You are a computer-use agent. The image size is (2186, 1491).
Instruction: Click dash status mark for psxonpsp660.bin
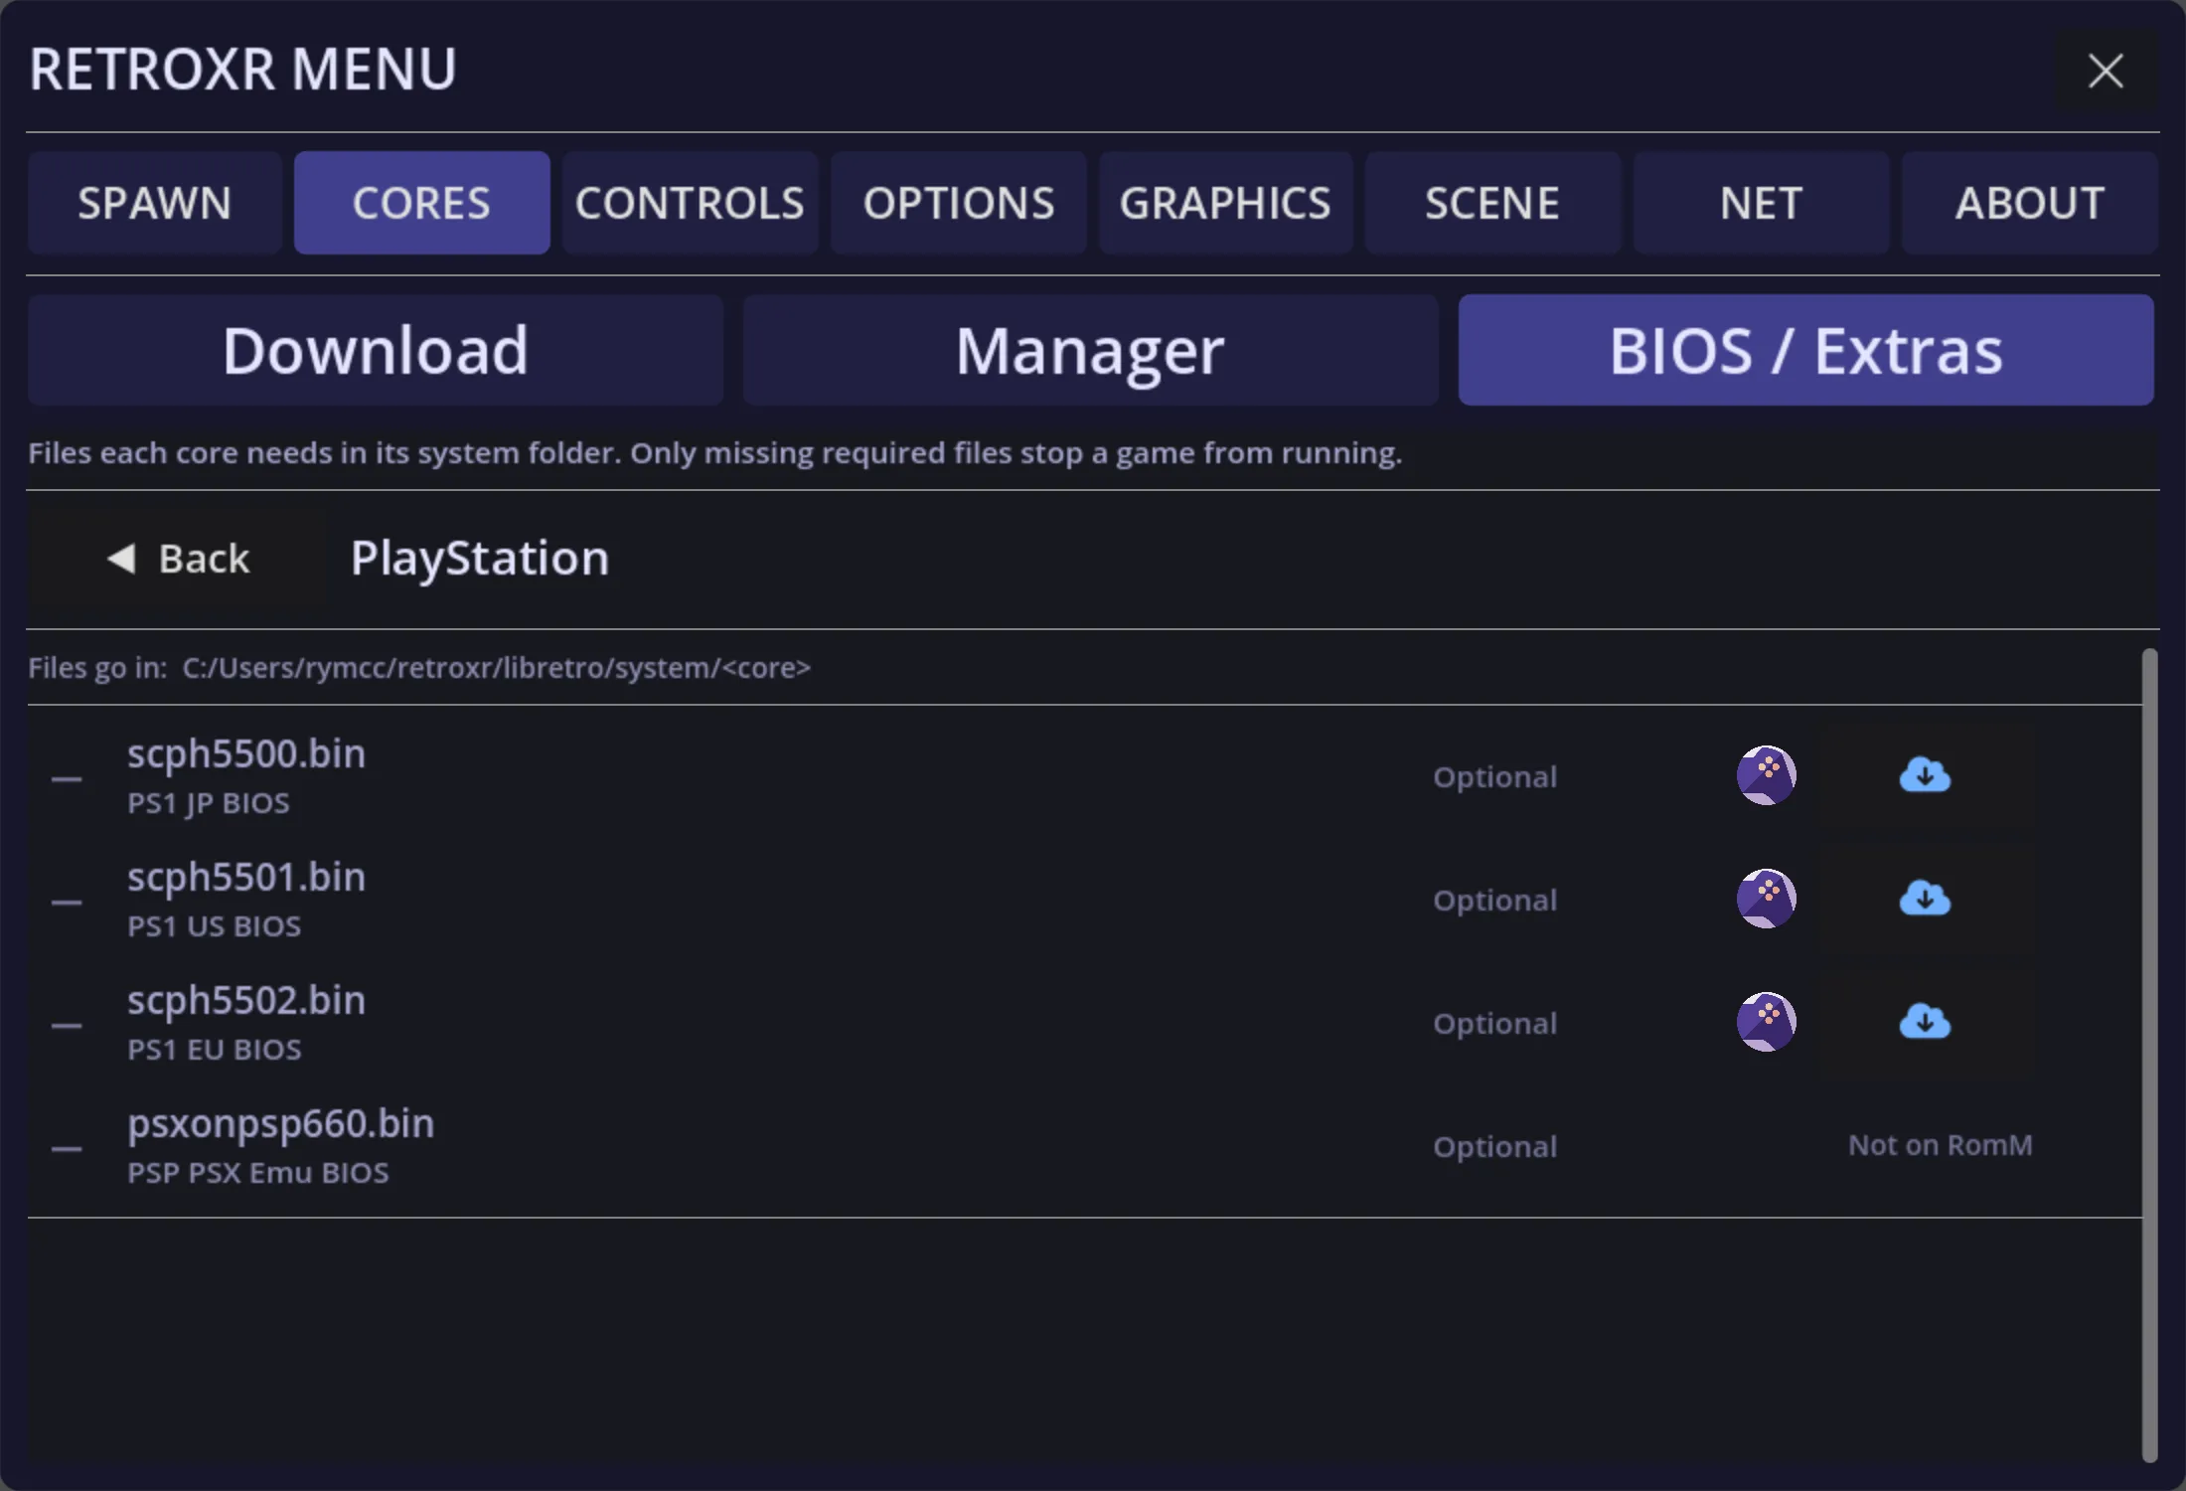(x=67, y=1148)
